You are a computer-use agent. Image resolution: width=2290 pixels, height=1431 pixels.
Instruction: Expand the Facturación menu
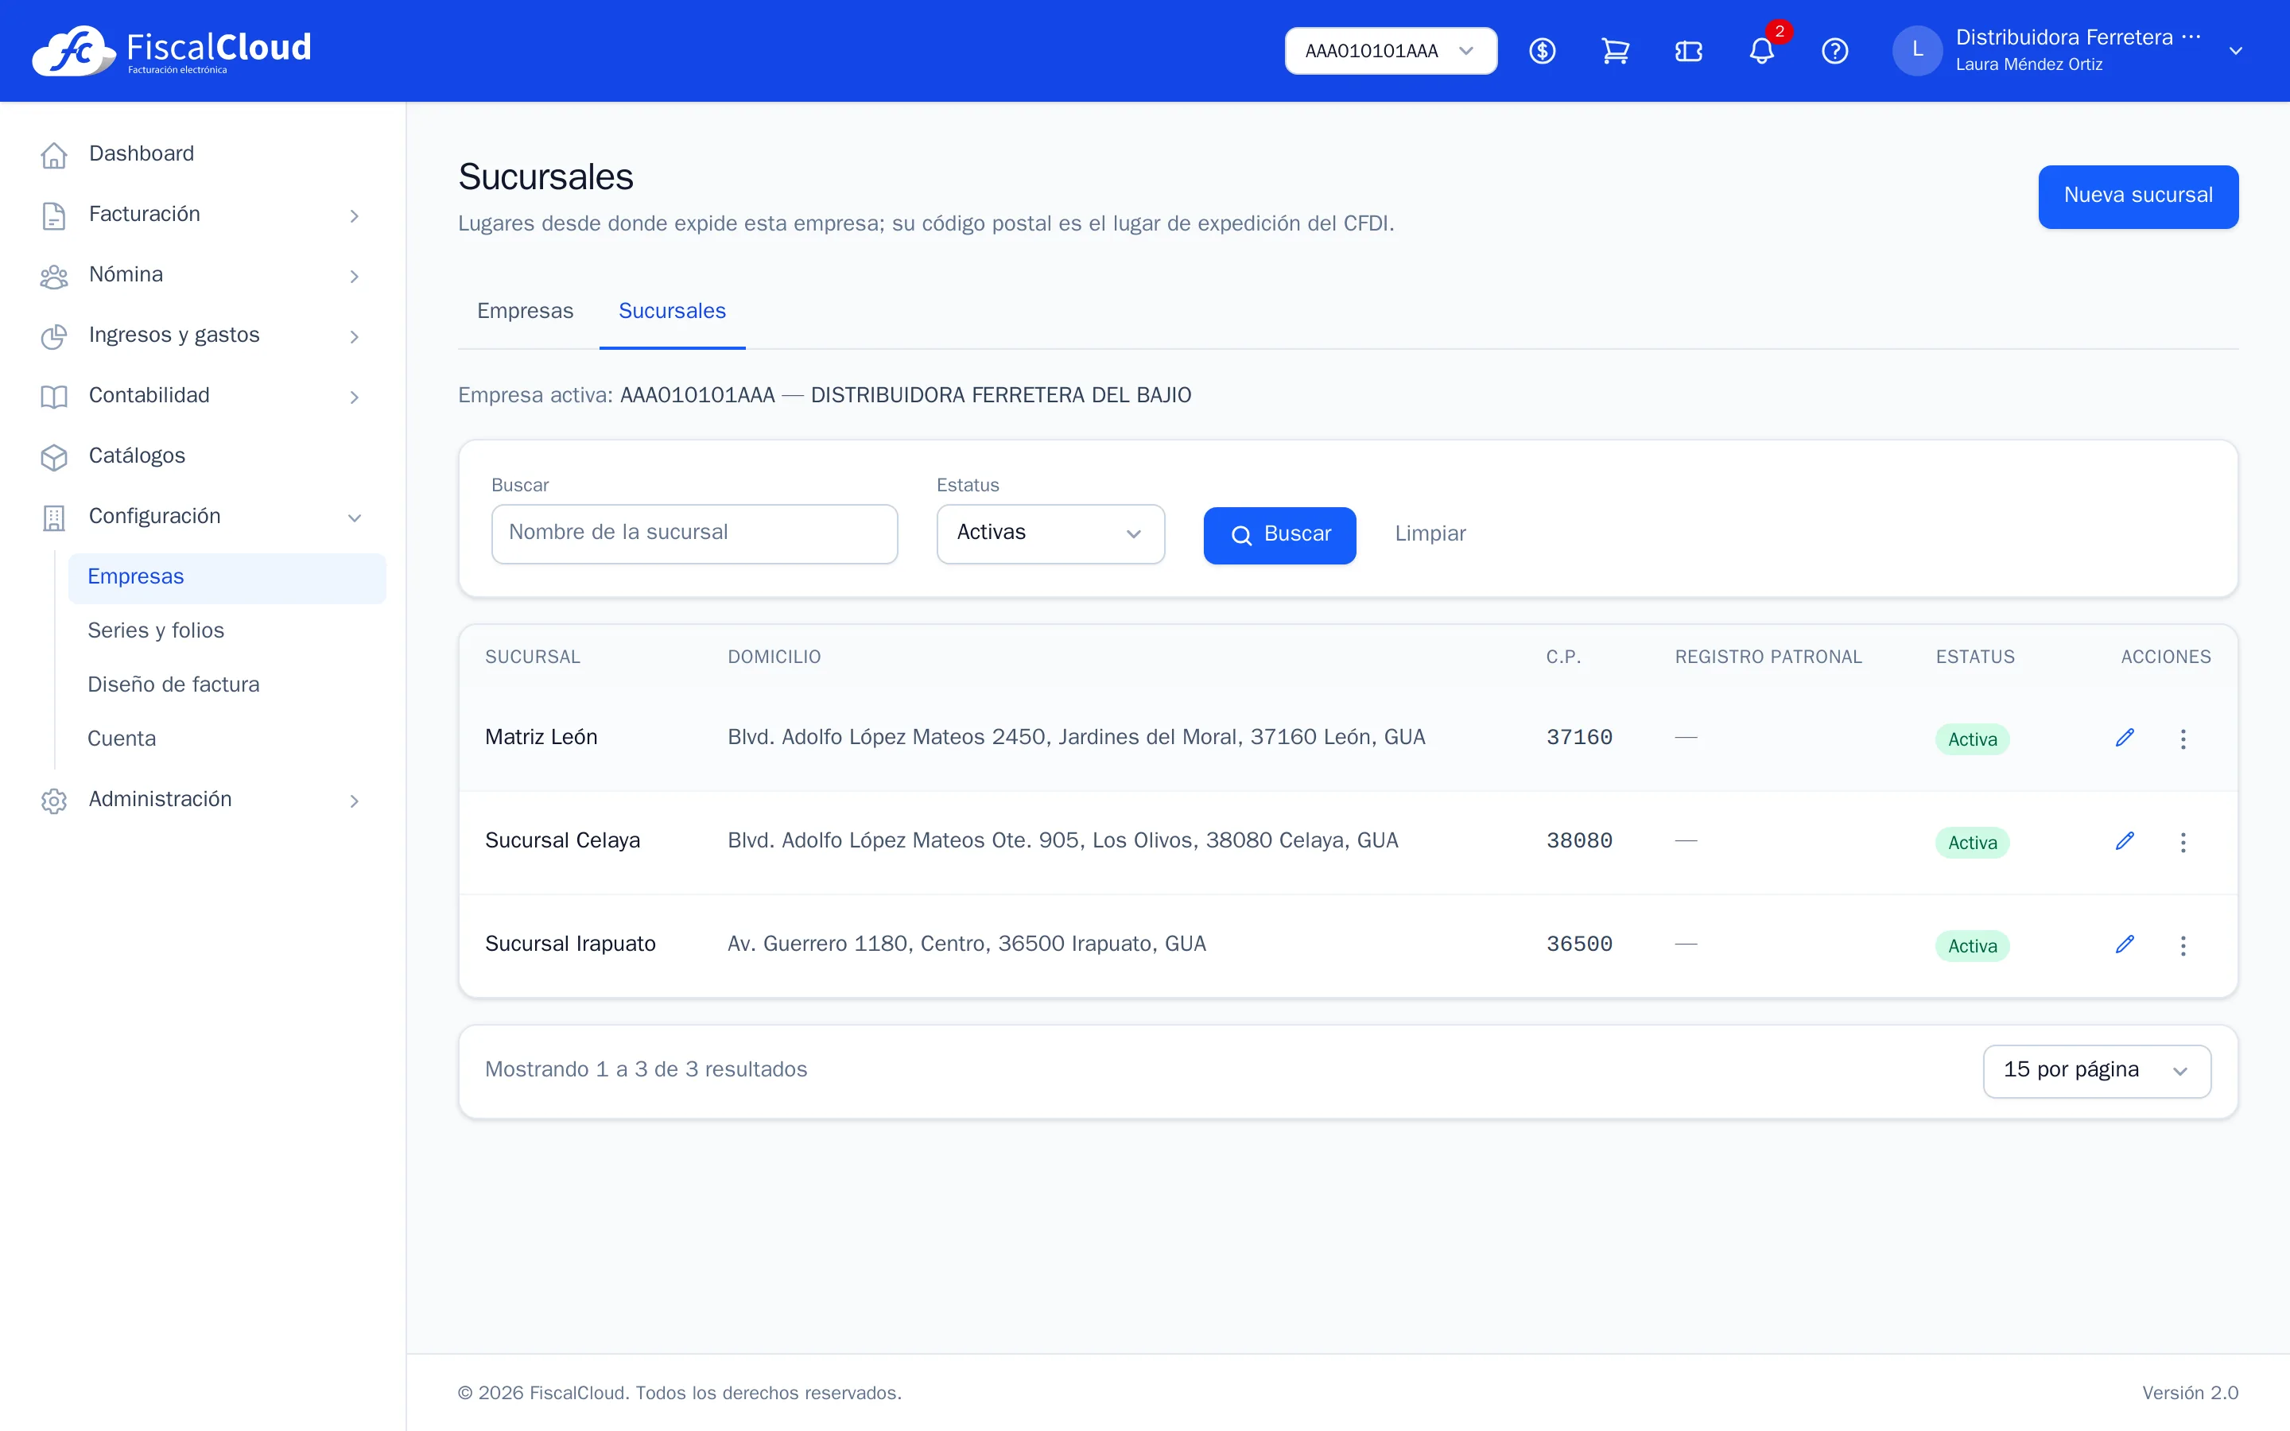coord(203,215)
